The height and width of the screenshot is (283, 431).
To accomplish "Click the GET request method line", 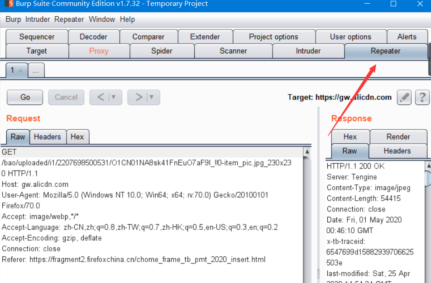I will 9,152.
